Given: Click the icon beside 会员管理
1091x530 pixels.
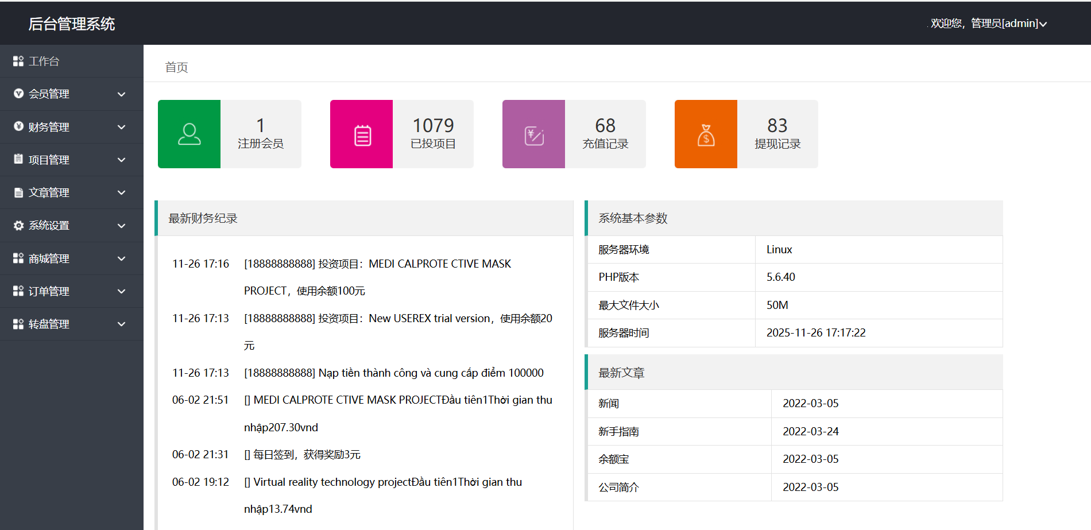Looking at the screenshot, I should (18, 94).
